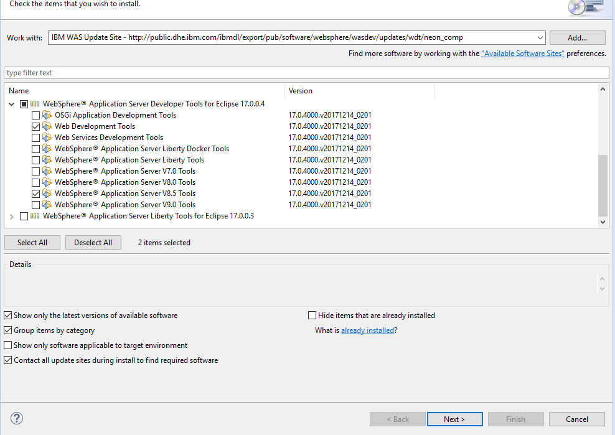
Task: Click the Details pane scroll down arrow
Action: click(x=602, y=289)
